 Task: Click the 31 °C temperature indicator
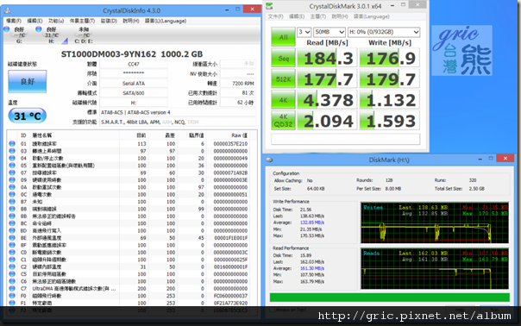click(x=28, y=116)
